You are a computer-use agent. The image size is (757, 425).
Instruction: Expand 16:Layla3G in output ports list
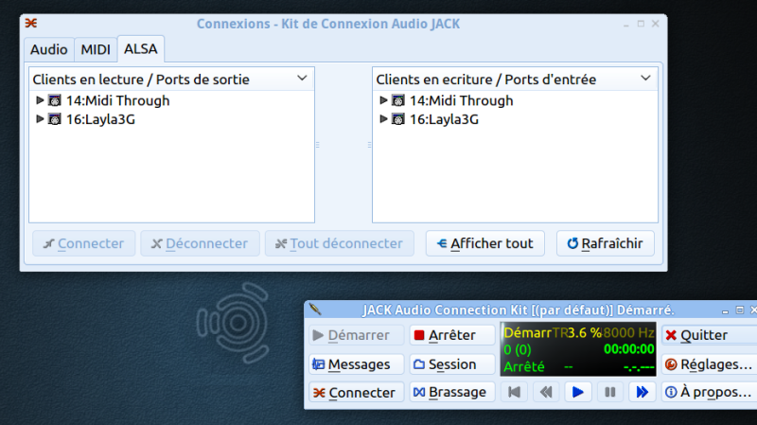tap(40, 119)
